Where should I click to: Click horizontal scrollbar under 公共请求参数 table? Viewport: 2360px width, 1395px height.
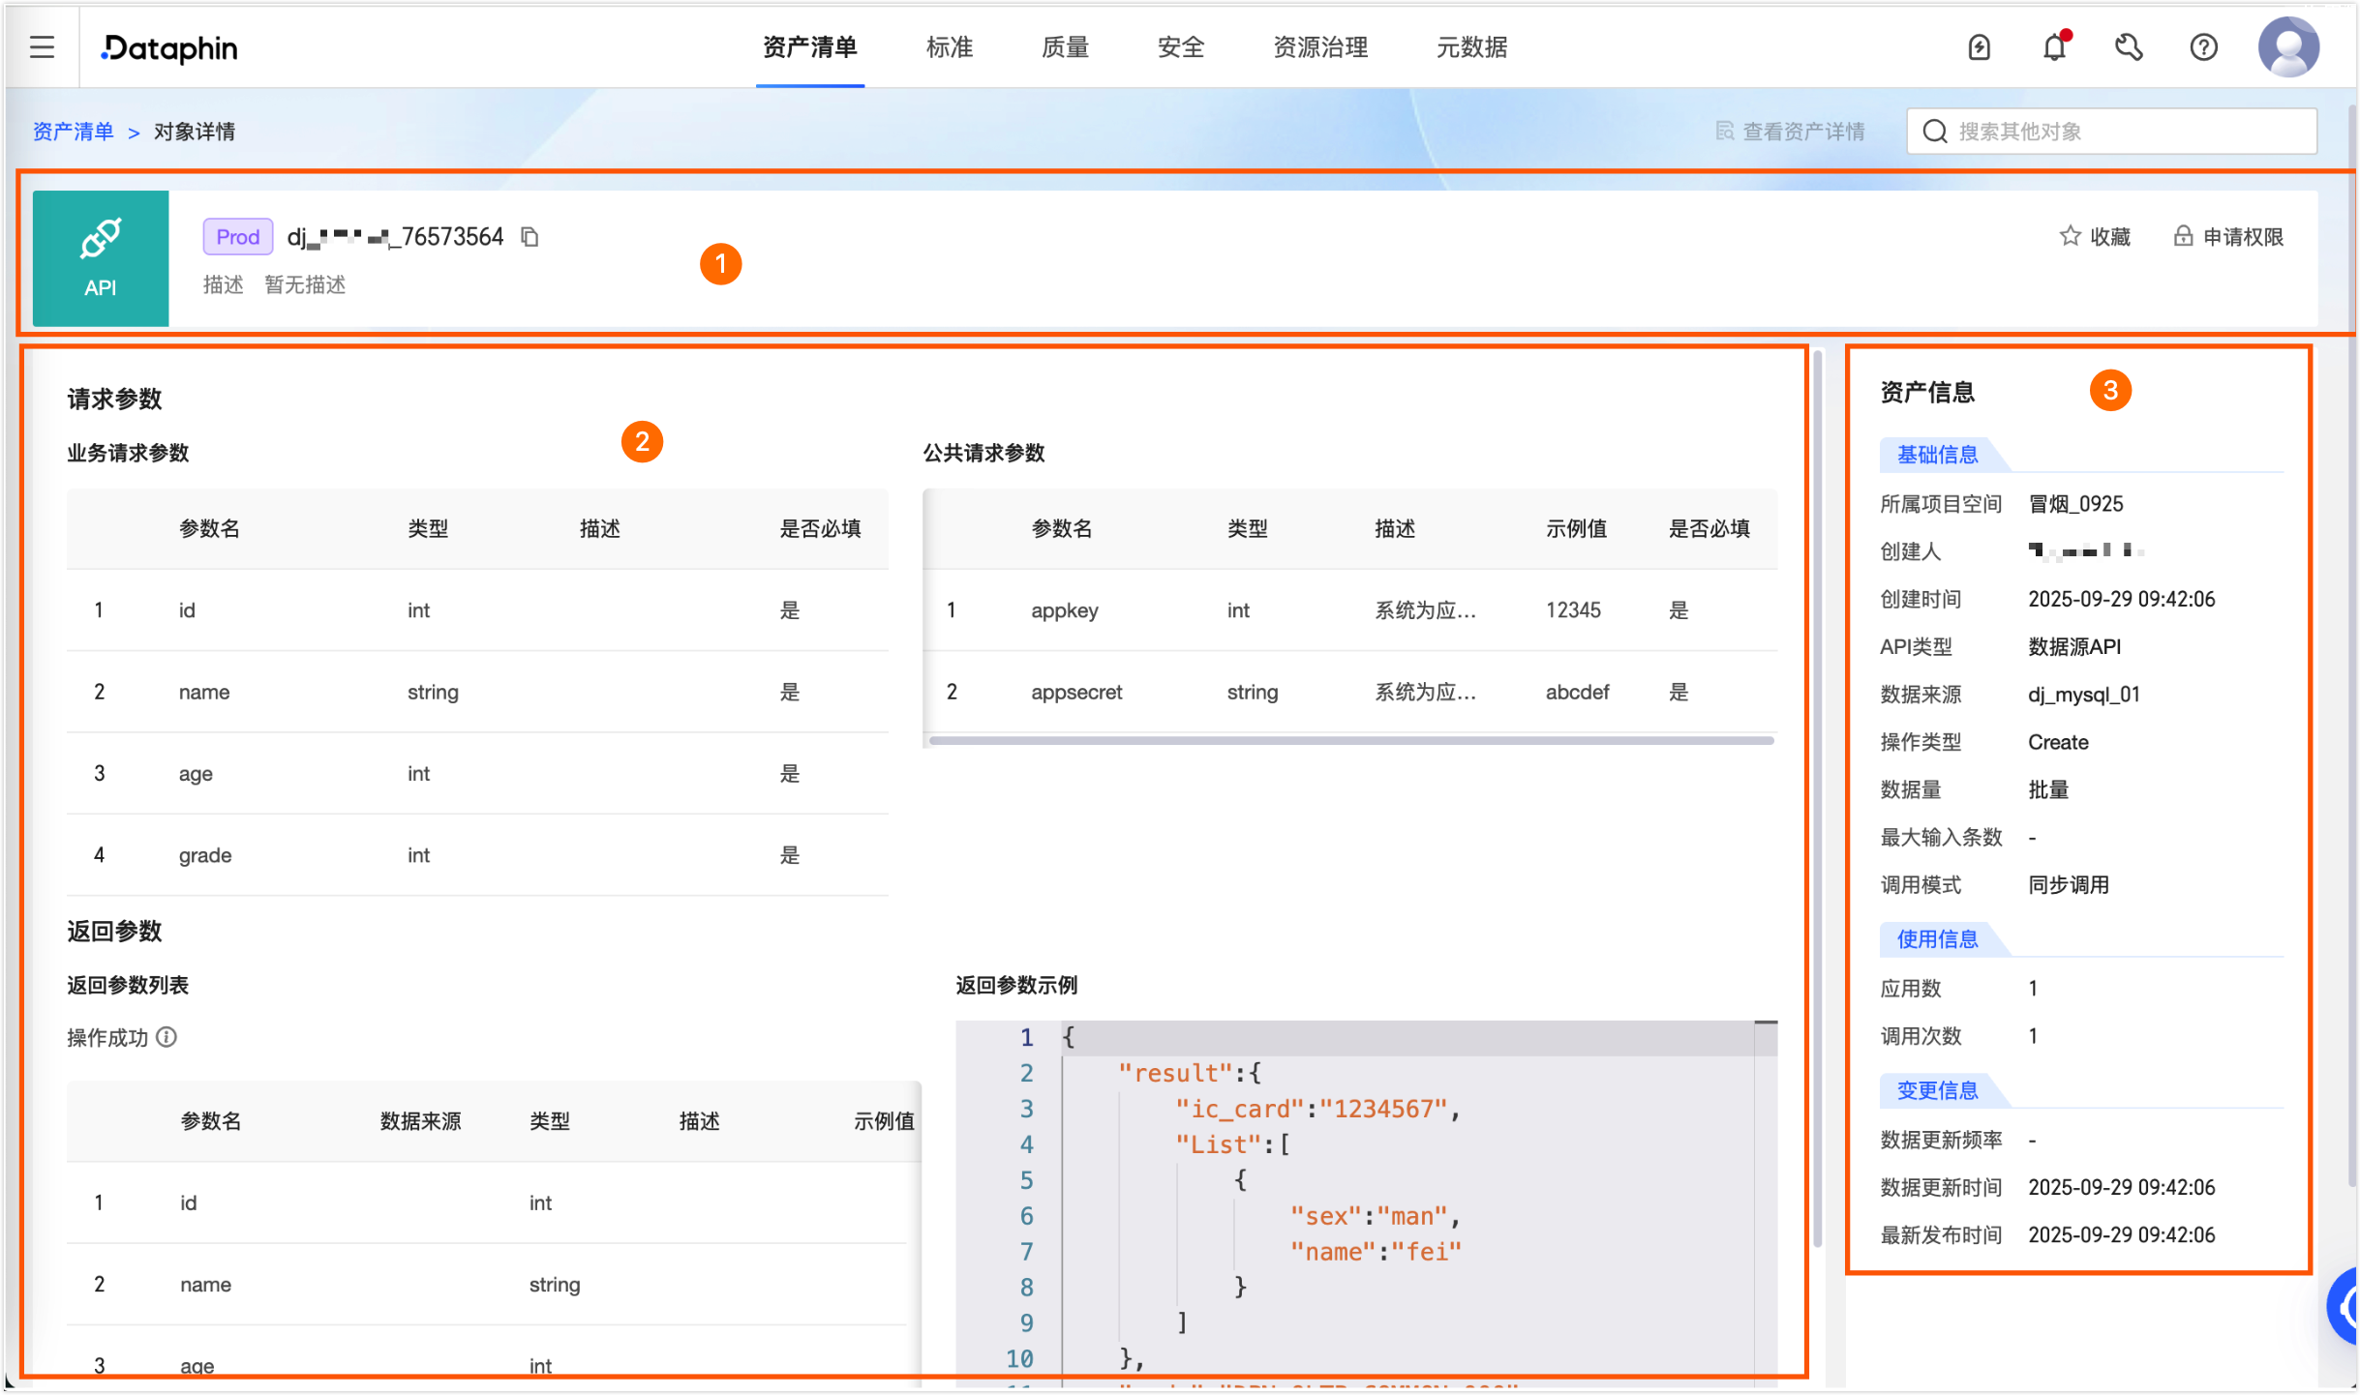[x=1349, y=741]
